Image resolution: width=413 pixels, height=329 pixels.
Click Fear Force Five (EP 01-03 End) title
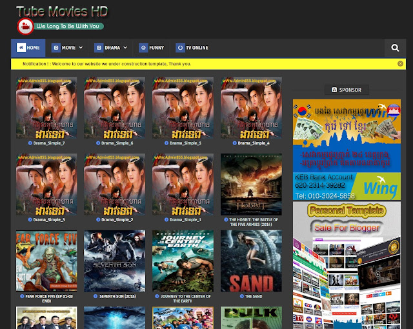(49, 299)
